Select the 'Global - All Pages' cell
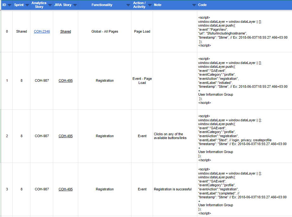Viewport: 292px width, 217px height. (105, 31)
